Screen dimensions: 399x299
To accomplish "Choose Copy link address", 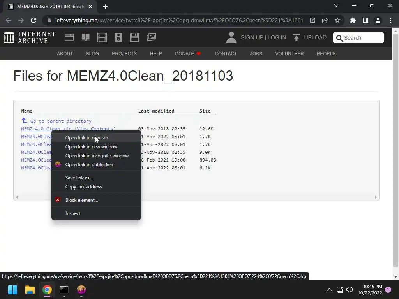I will click(96, 186).
